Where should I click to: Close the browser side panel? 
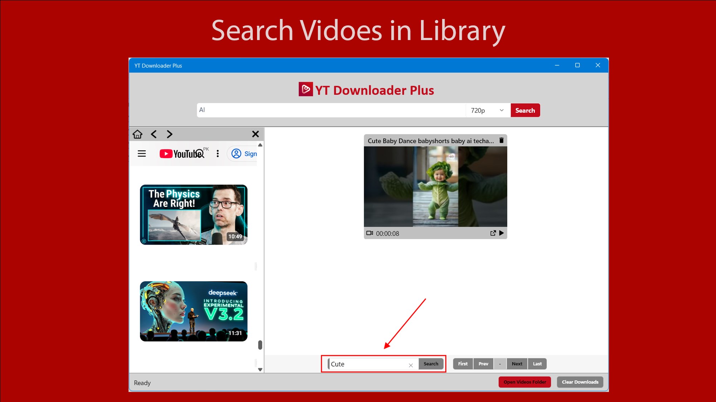pyautogui.click(x=255, y=134)
